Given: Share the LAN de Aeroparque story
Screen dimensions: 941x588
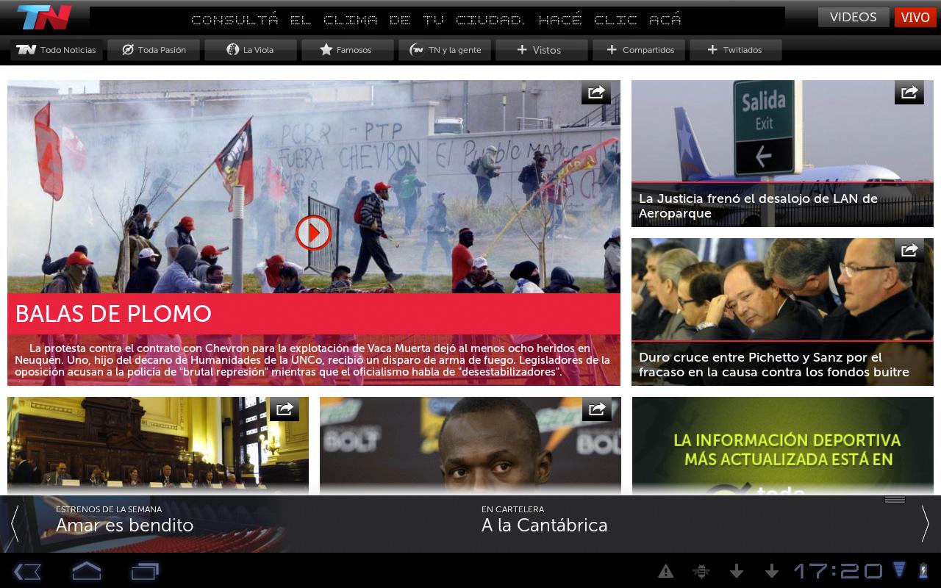Looking at the screenshot, I should click(909, 93).
